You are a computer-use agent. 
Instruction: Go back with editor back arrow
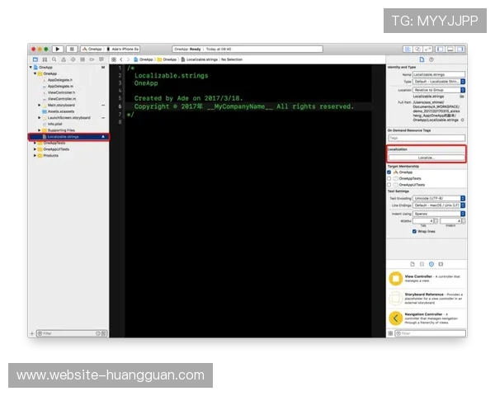(120, 59)
